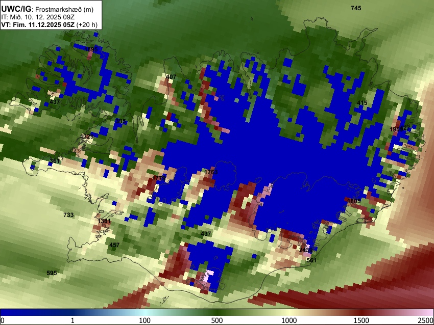
Task: Click the 2500 tick label on the color scale
Action: (426, 320)
